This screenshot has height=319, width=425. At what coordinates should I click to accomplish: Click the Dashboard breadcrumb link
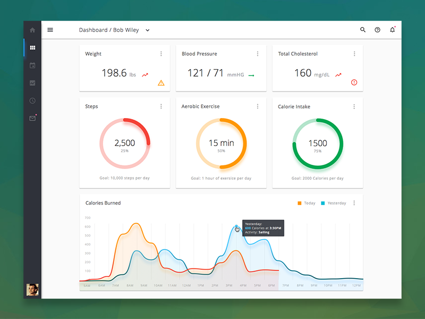tap(93, 30)
